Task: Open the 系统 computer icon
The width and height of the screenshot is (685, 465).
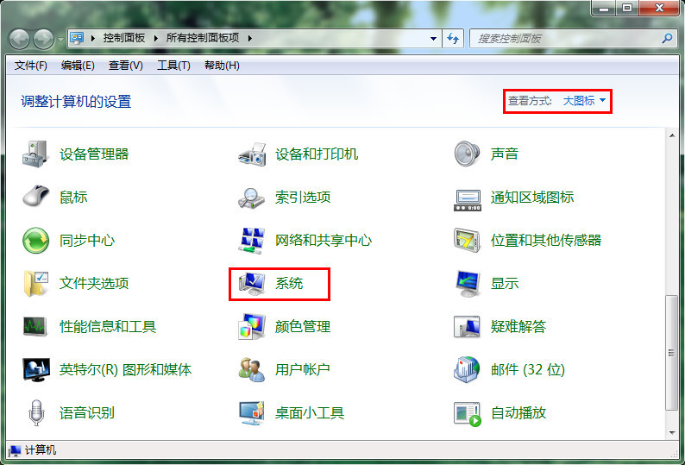Action: point(252,284)
